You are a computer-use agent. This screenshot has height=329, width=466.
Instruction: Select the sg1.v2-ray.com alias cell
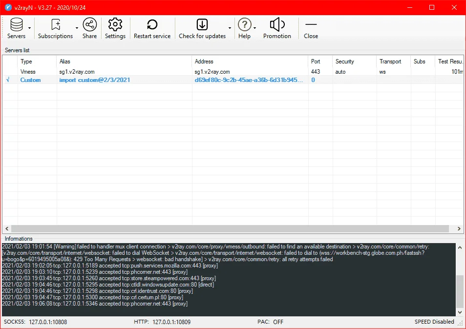(x=77, y=72)
